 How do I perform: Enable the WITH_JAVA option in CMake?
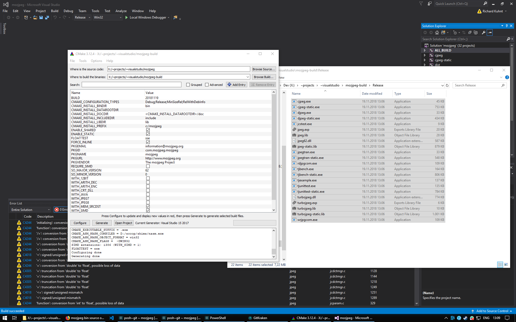(148, 194)
